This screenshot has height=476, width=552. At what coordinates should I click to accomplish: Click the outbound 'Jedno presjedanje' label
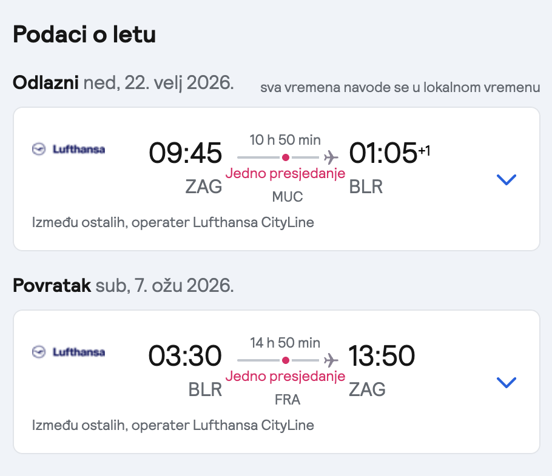[x=285, y=174]
